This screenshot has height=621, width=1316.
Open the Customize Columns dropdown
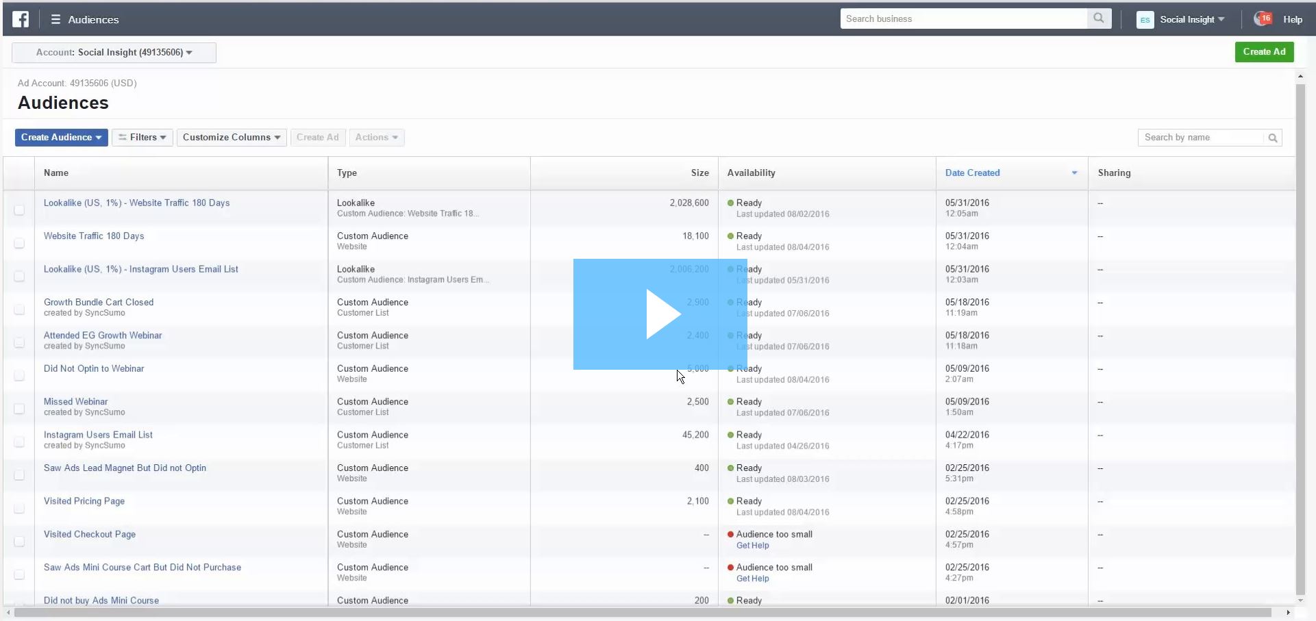coord(232,138)
